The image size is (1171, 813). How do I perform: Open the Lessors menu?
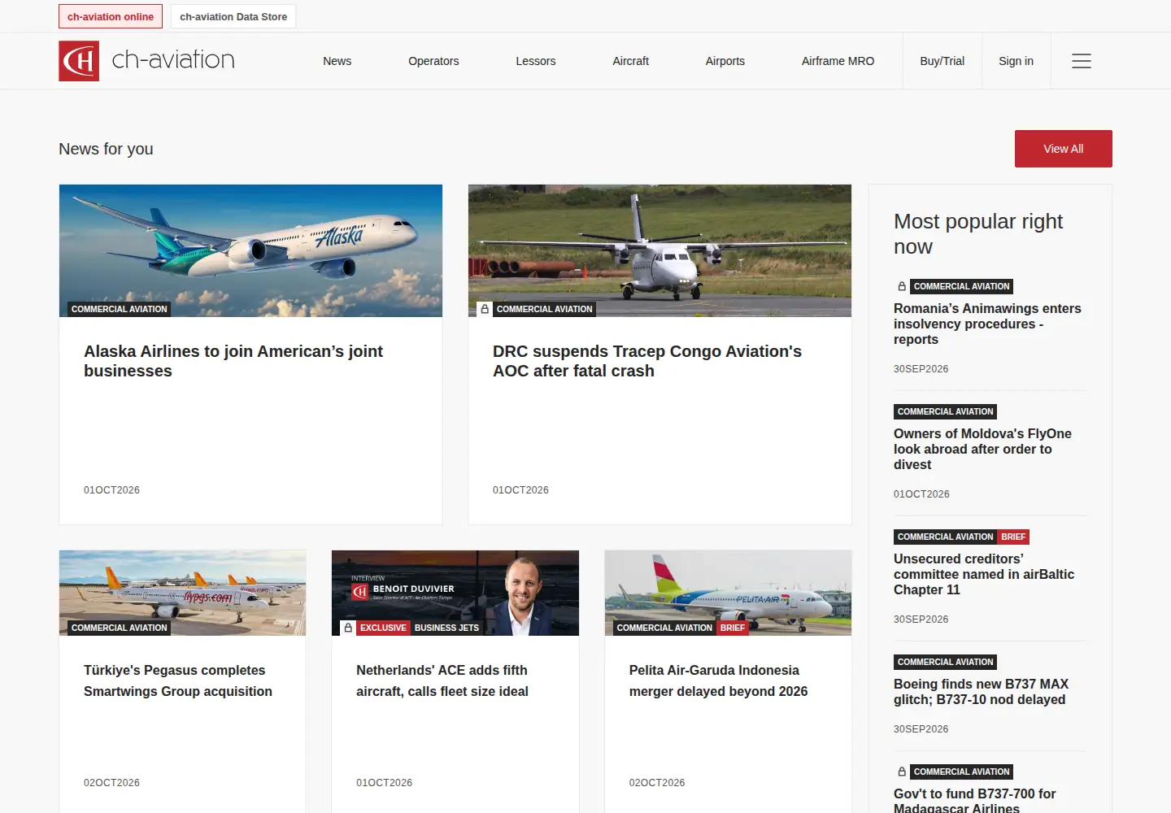pyautogui.click(x=536, y=61)
